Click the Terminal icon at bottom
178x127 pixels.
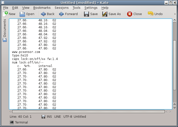coord(12,122)
